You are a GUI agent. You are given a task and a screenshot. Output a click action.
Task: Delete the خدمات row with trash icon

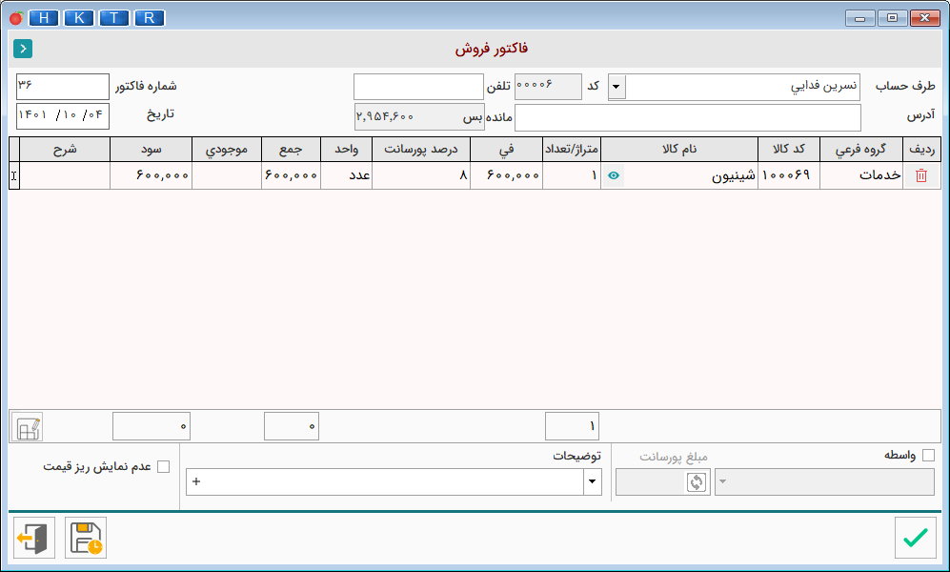point(920,175)
